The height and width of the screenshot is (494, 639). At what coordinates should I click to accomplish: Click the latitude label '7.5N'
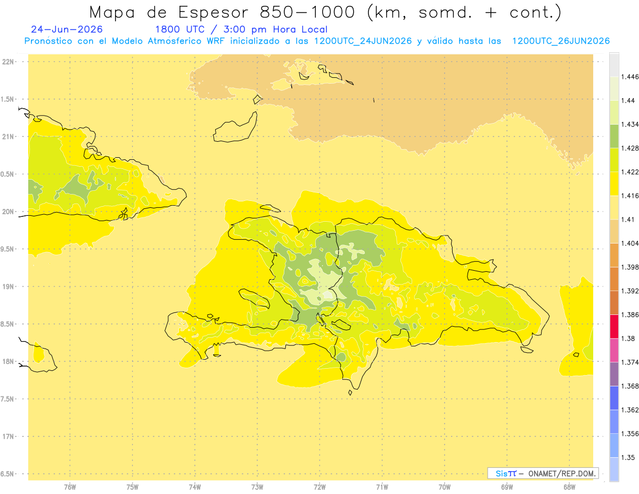point(8,399)
